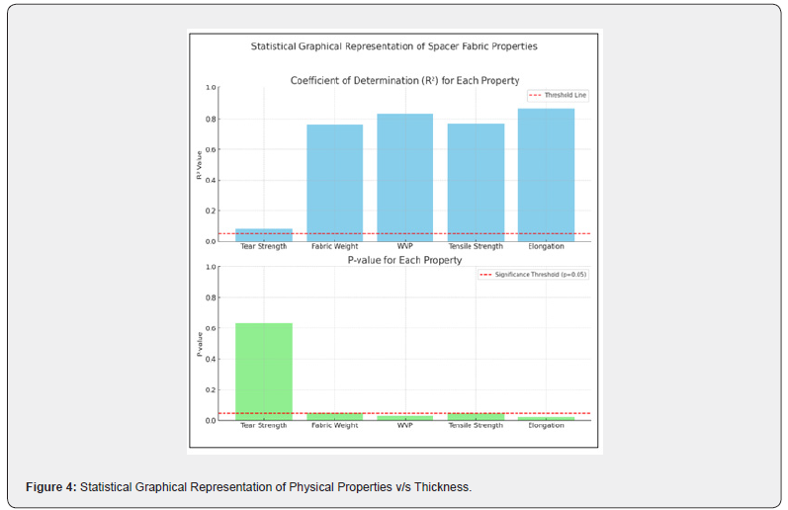
Task: Select the main Statistical Graphical Representation heading
Action: [394, 46]
